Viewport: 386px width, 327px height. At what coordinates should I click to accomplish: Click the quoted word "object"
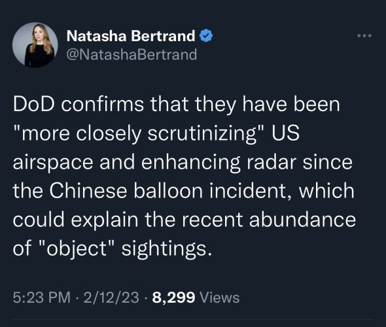(77, 249)
